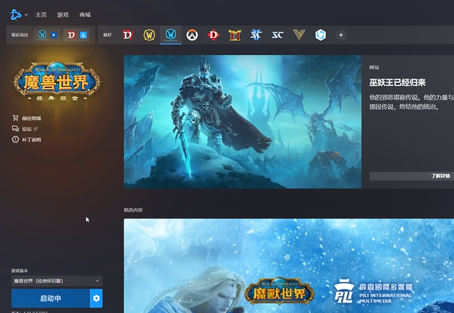Click the 启动中 launch button
Screen dimensions: 454x313
(x=51, y=298)
